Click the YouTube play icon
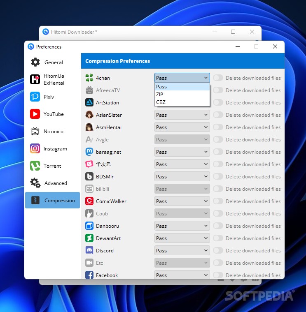 35,114
